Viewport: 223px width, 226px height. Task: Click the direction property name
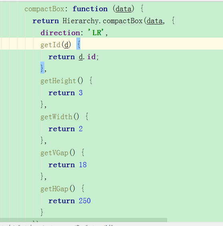60,33
